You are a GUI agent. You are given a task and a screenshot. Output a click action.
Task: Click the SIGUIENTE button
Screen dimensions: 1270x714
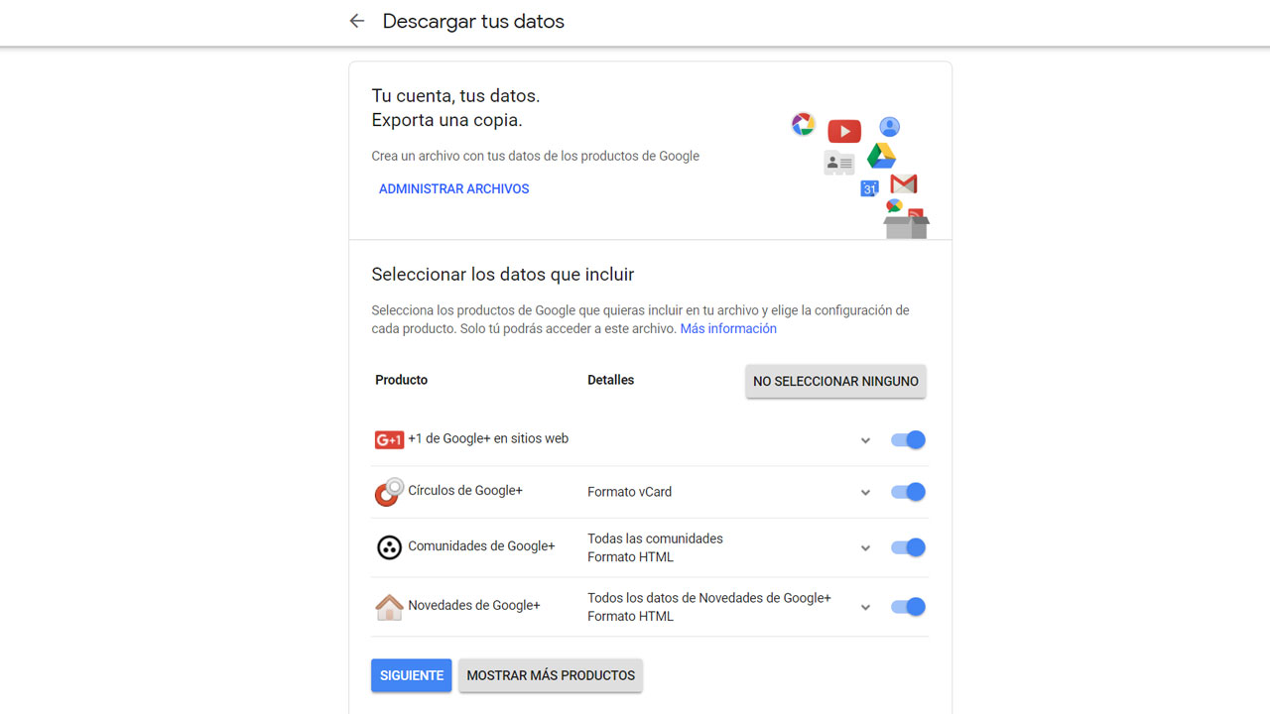412,675
